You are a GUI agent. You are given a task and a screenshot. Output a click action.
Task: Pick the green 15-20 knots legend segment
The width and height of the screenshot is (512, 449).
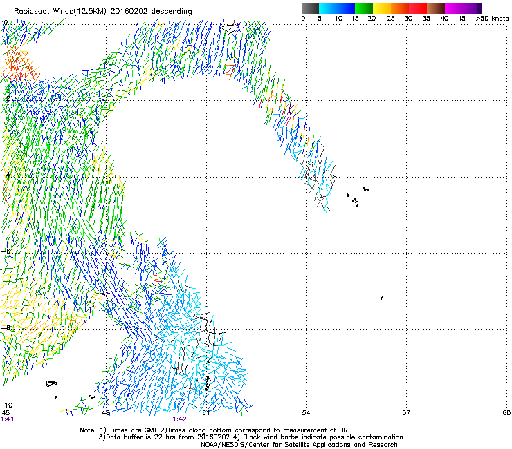364,8
